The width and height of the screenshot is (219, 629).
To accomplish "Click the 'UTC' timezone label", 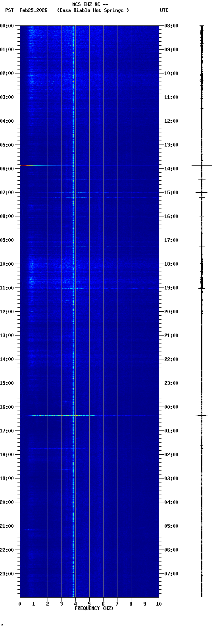I will (x=164, y=10).
